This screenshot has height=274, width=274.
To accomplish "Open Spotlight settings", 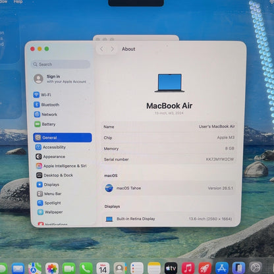I will click(49, 203).
